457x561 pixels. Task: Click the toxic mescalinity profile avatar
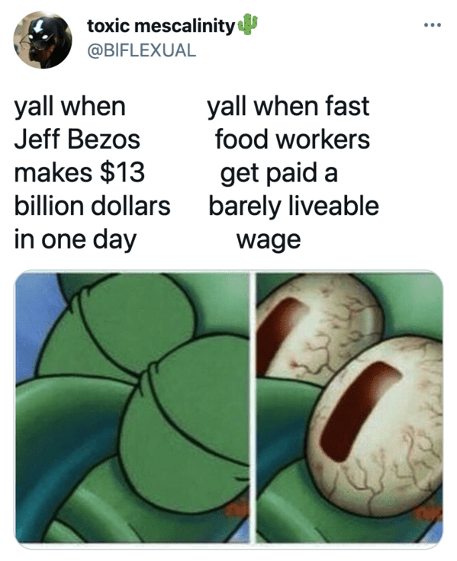[43, 40]
